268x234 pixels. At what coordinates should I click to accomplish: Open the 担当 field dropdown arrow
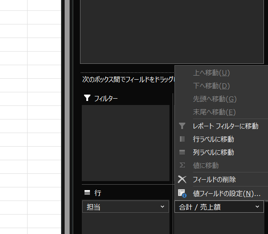point(162,206)
